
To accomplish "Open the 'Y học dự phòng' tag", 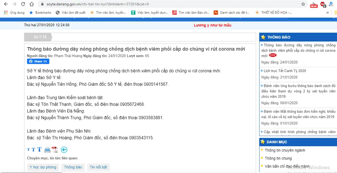I will click(x=43, y=167).
